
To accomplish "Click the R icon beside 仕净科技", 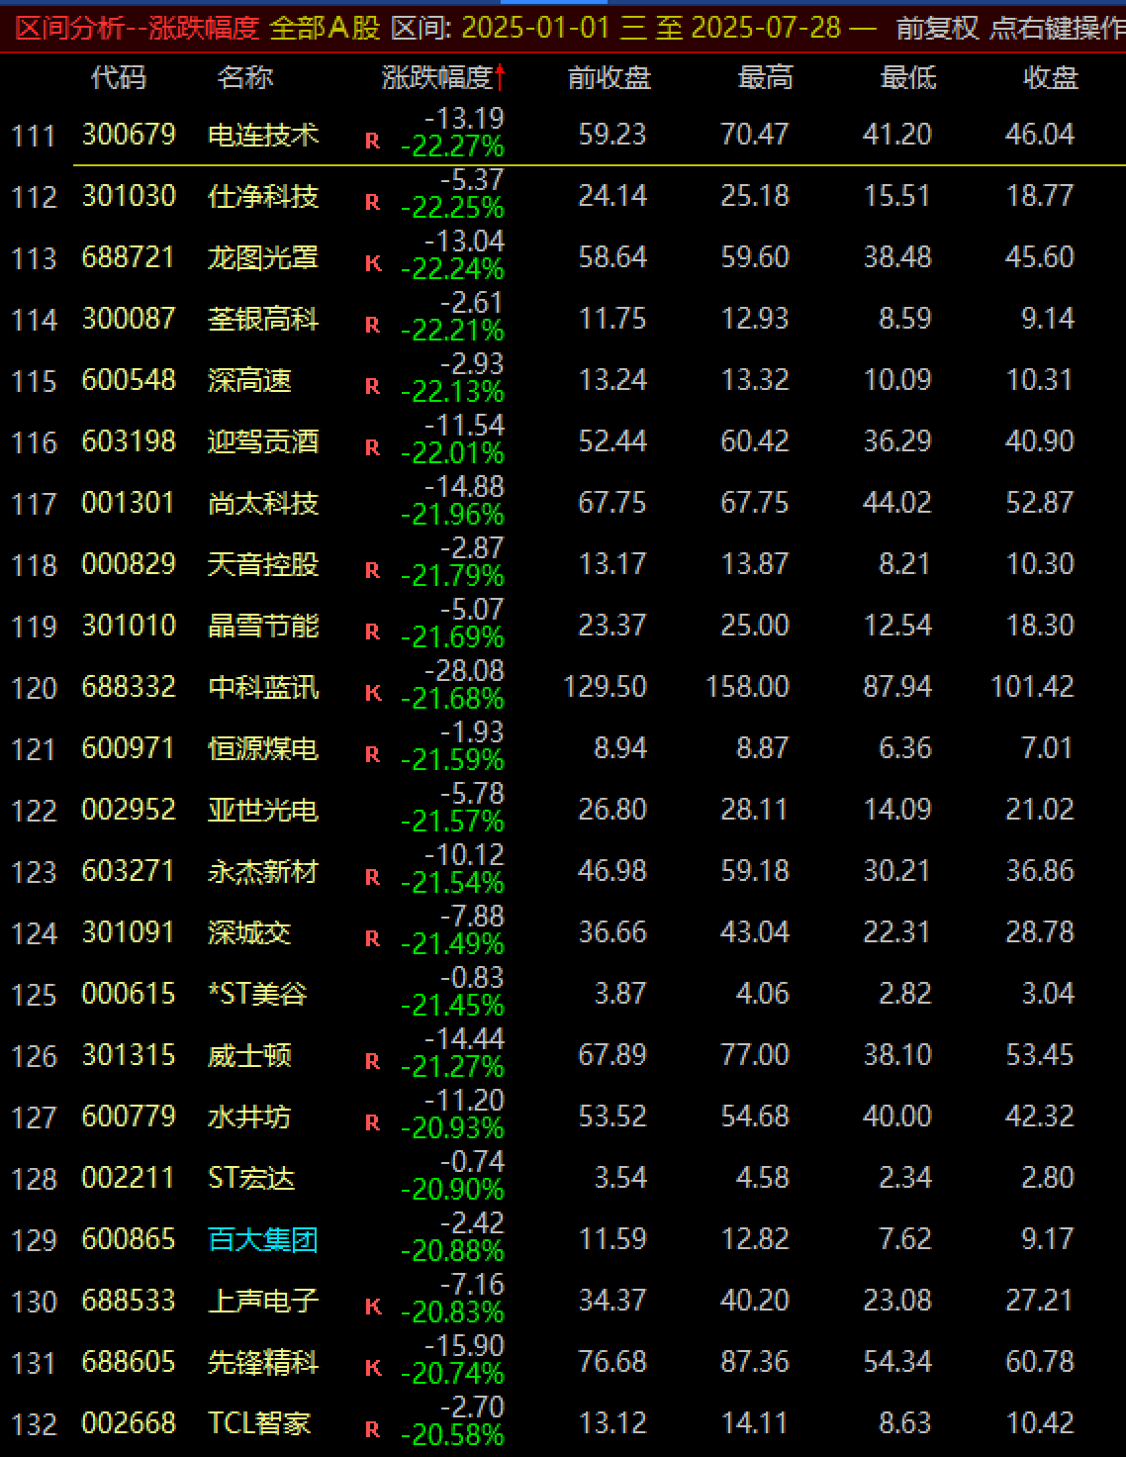I will click(x=372, y=202).
